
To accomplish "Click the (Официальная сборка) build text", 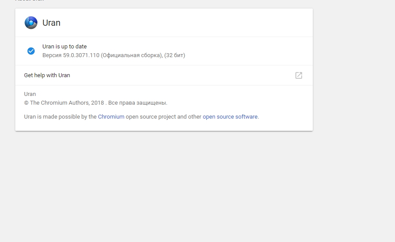I will click(x=132, y=55).
